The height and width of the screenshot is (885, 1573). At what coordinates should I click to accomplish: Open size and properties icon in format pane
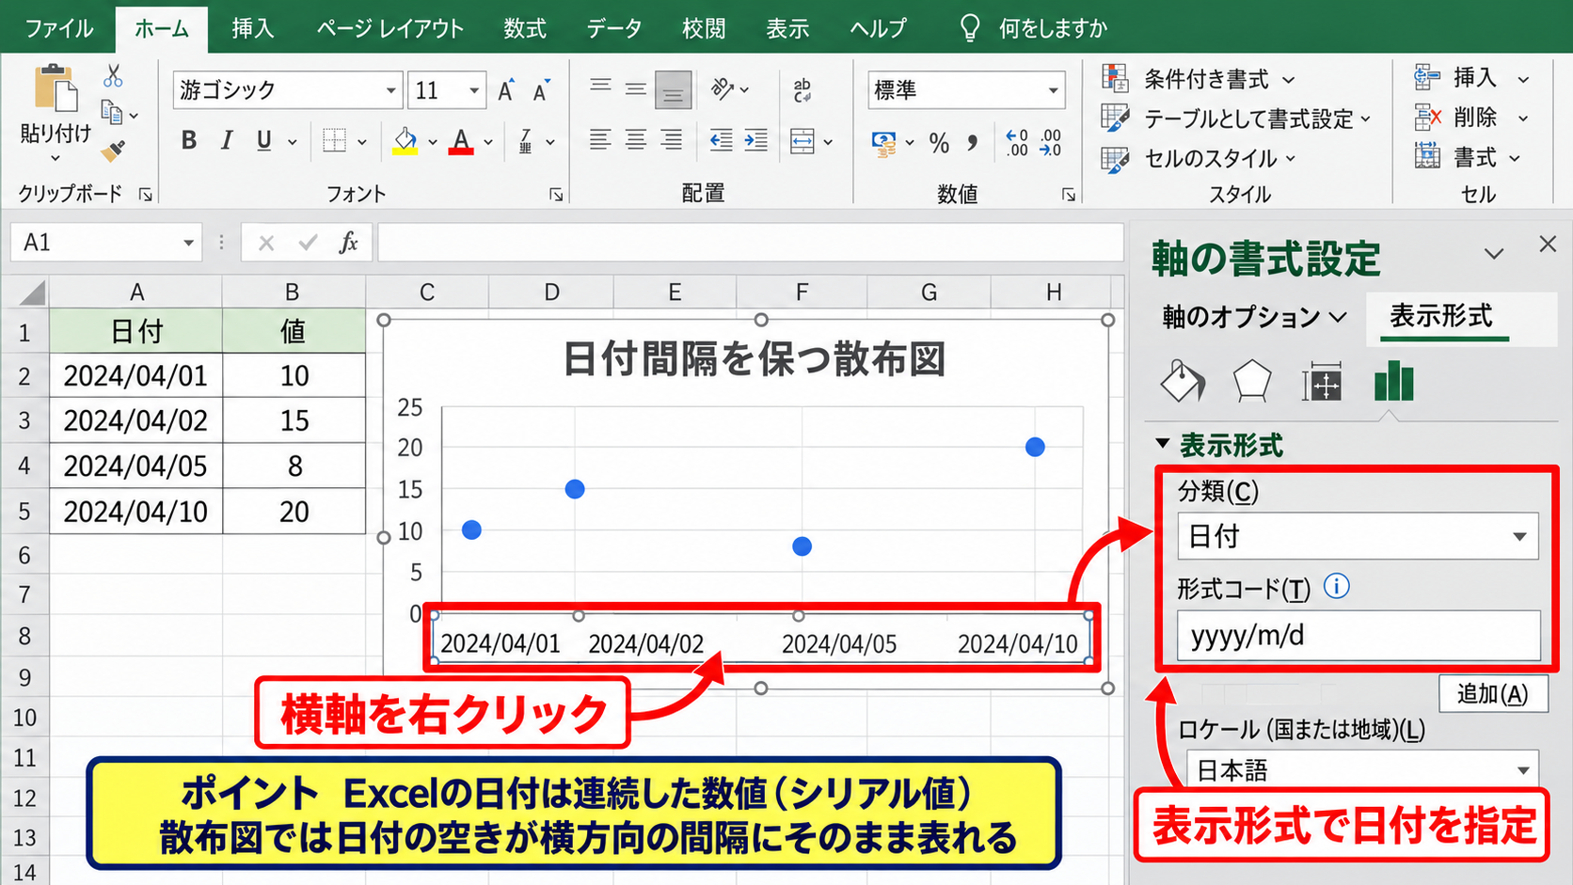pyautogui.click(x=1322, y=383)
